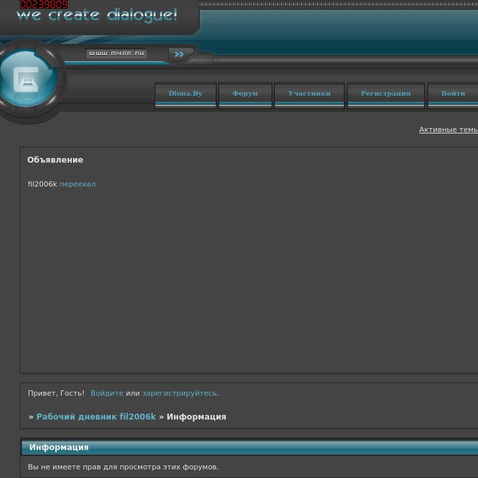
Task: Open the www.mybb.ru label link
Action: [116, 53]
